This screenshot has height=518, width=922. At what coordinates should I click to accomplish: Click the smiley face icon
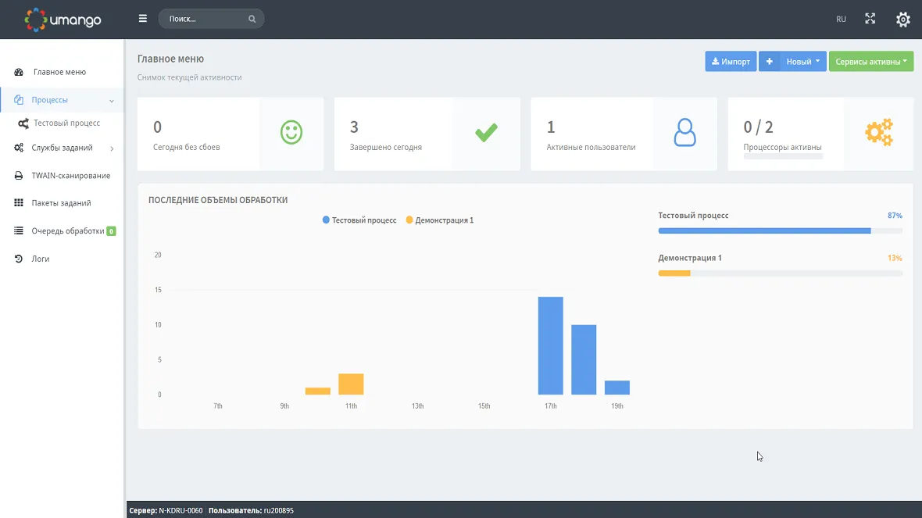[291, 133]
